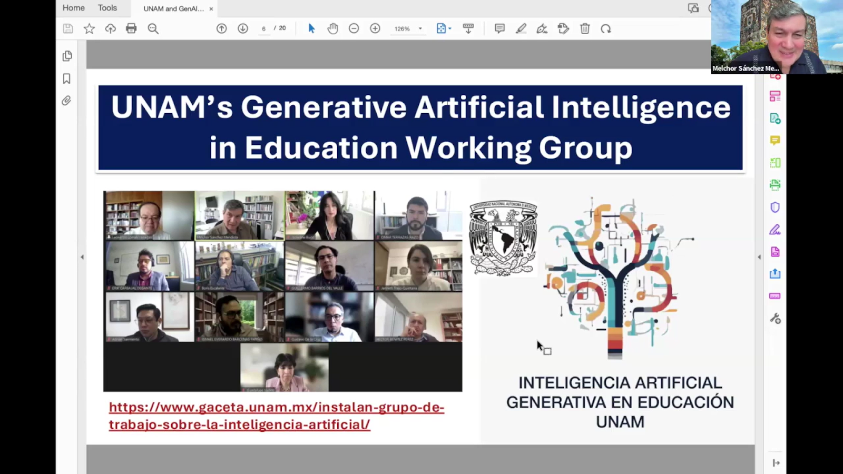Open the gaceta.unam.mx article link
843x474 pixels.
pyautogui.click(x=277, y=416)
